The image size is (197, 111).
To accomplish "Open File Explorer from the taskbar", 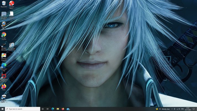I will pyautogui.click(x=58, y=109).
